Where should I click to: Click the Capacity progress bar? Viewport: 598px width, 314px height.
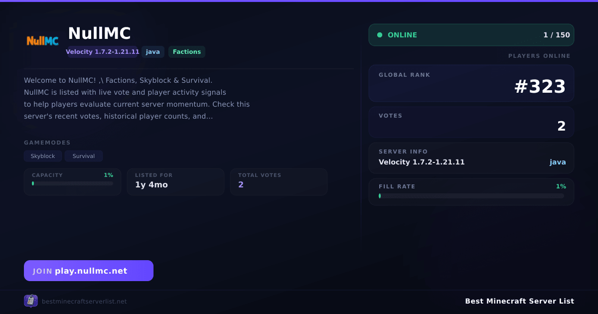pos(73,183)
